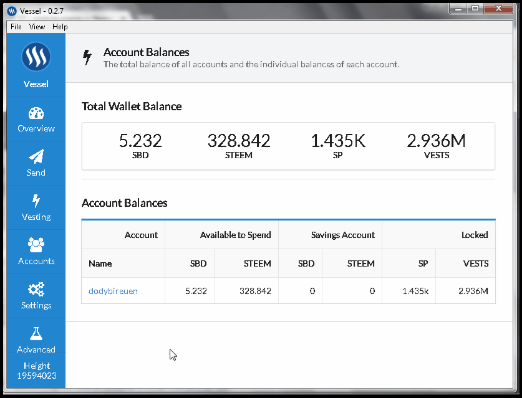Open the Overview dashboard icon

[36, 113]
